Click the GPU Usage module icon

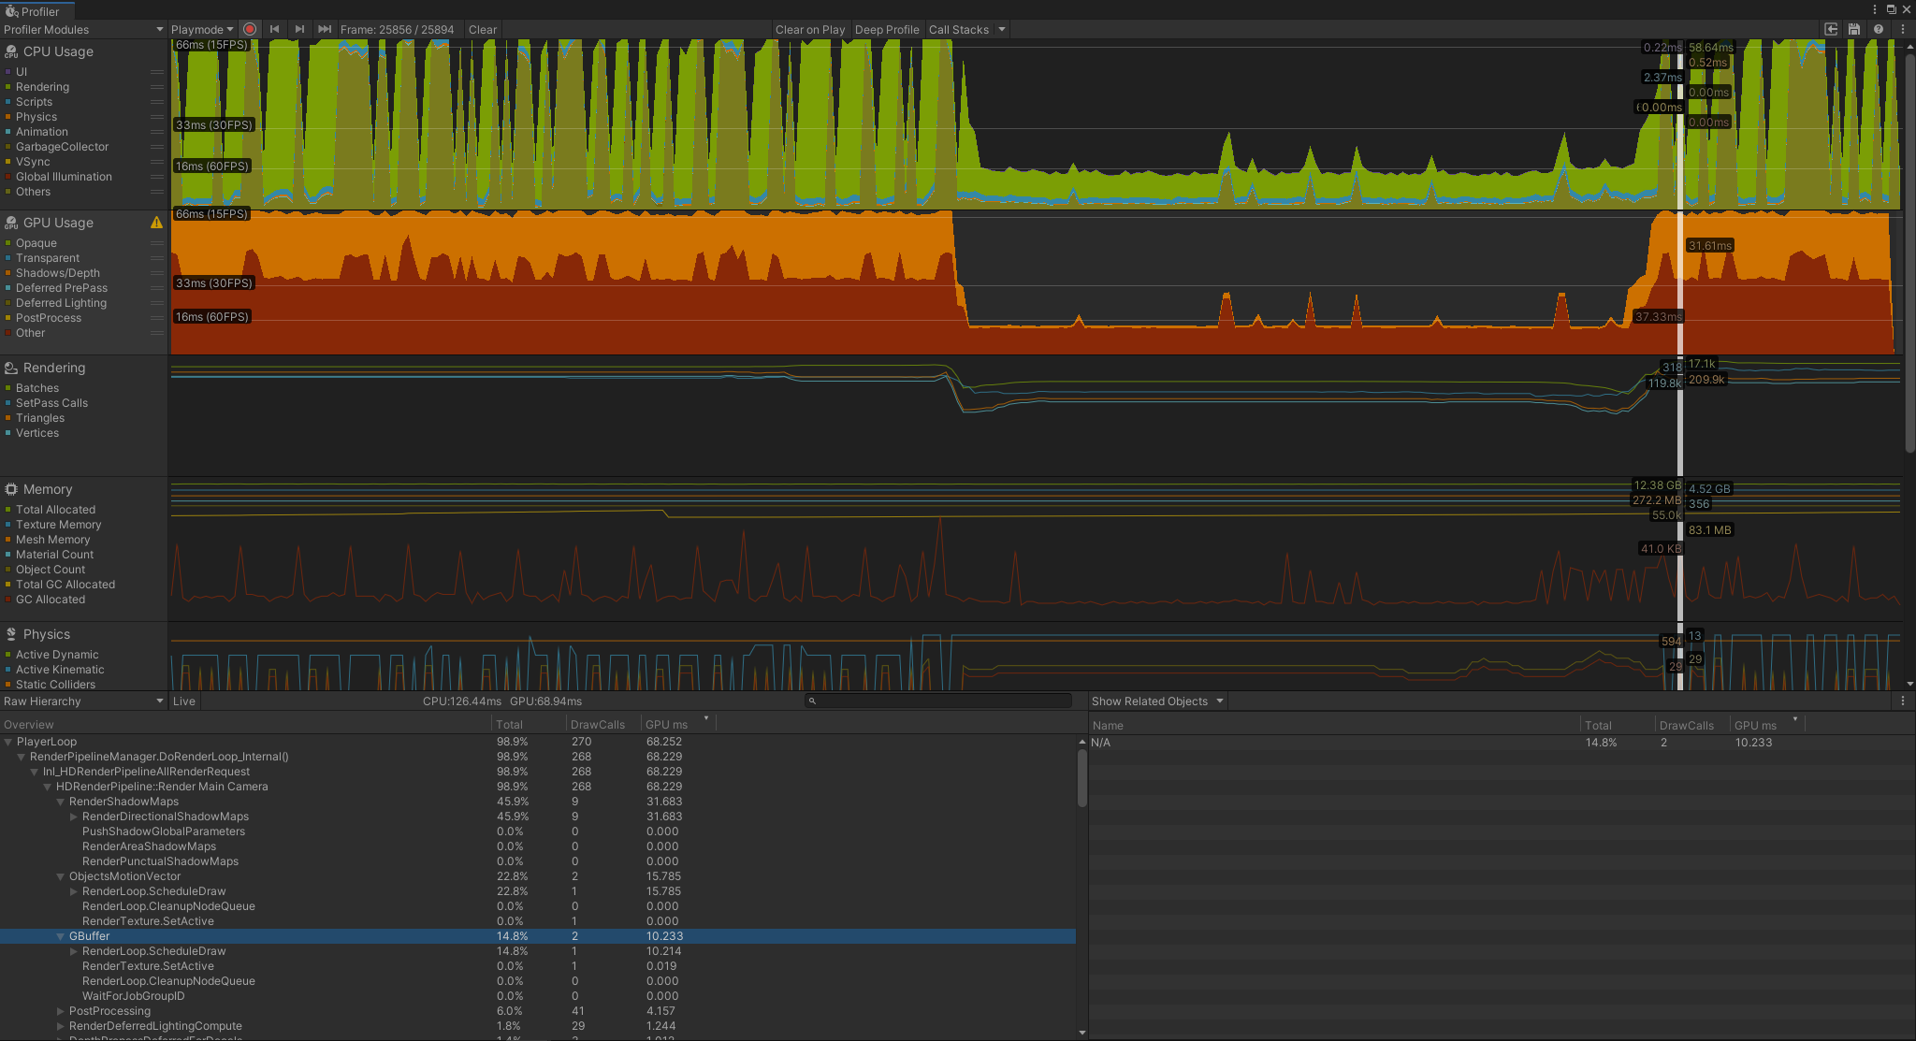coord(11,223)
